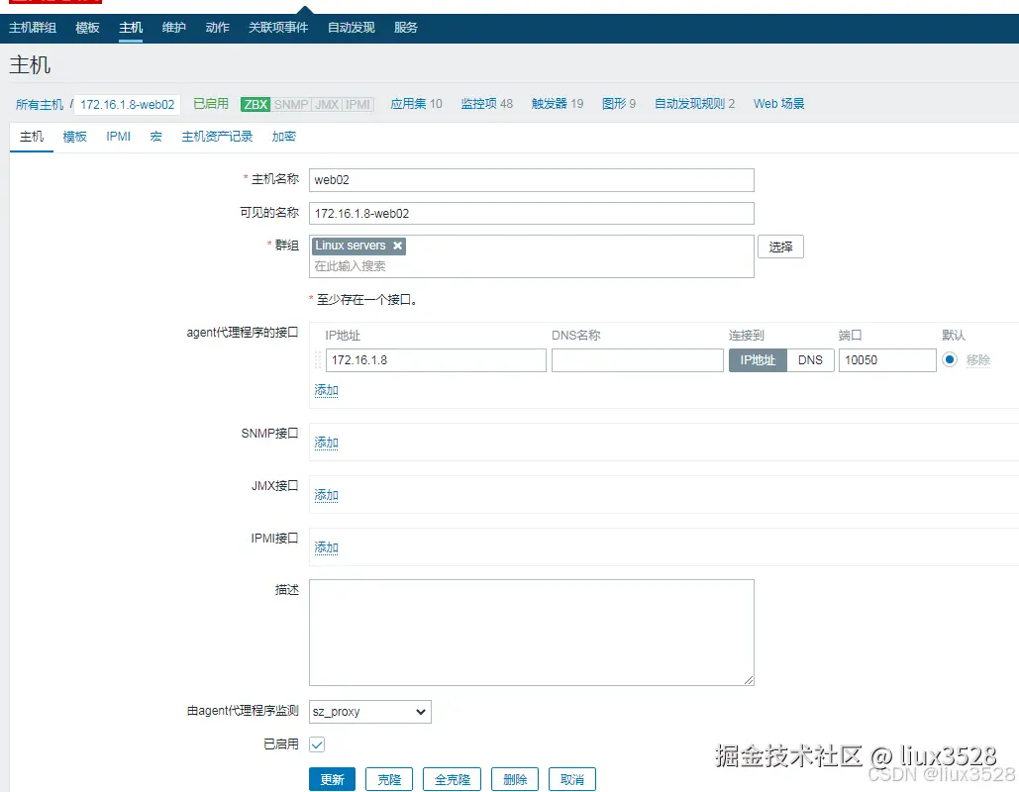Open 自动发现 in top navigation
Image resolution: width=1019 pixels, height=792 pixels.
click(x=351, y=28)
